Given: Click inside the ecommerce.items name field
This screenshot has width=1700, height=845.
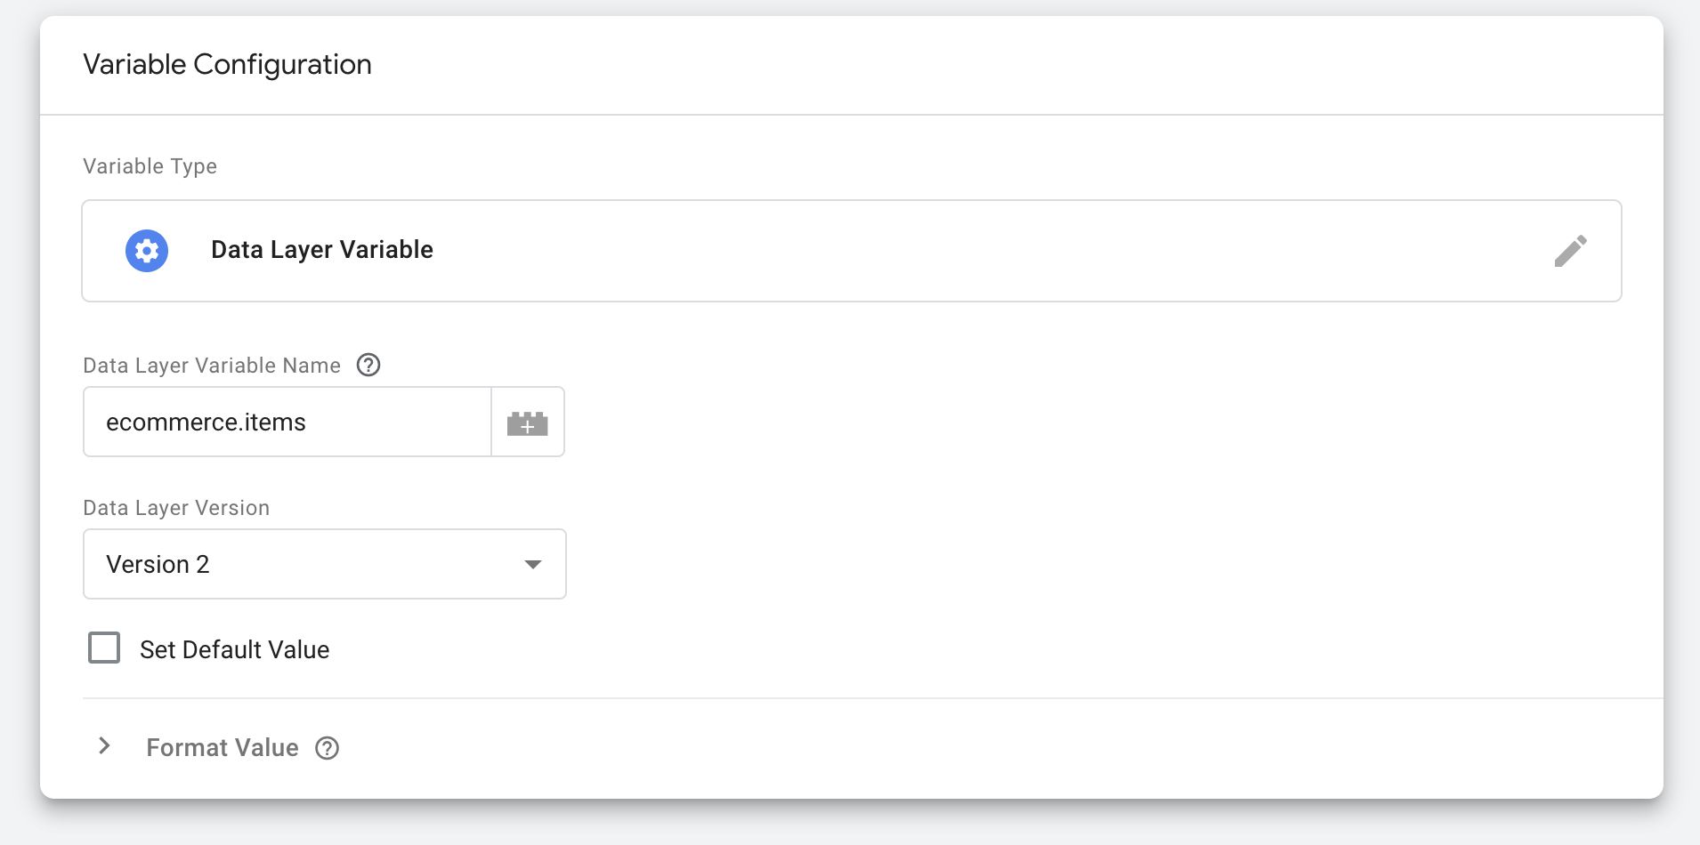Looking at the screenshot, I should 287,422.
